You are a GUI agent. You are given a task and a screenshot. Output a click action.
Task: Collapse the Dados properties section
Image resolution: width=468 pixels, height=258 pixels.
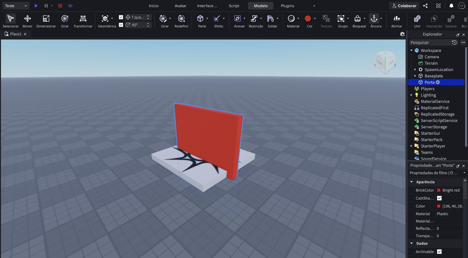pyautogui.click(x=411, y=244)
